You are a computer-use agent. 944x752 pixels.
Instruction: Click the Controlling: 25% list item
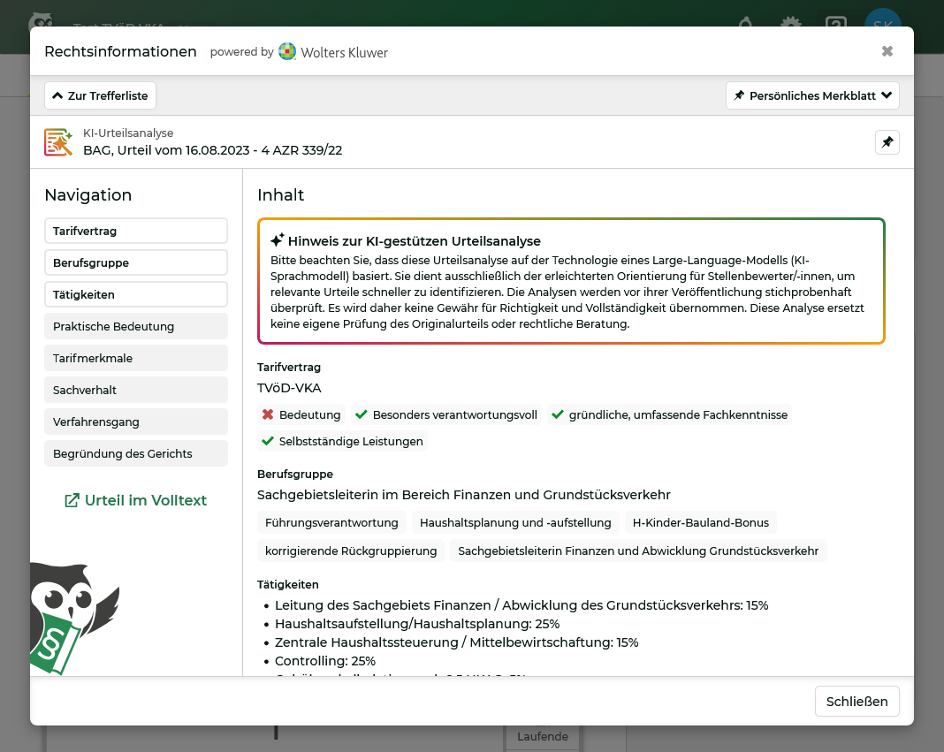[325, 661]
